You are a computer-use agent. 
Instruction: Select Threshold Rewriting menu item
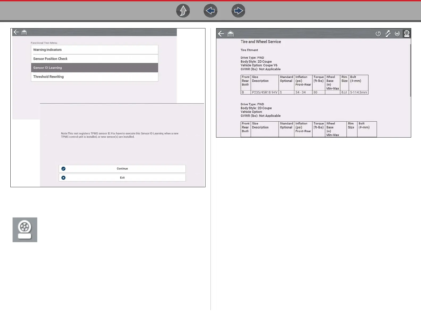[95, 77]
